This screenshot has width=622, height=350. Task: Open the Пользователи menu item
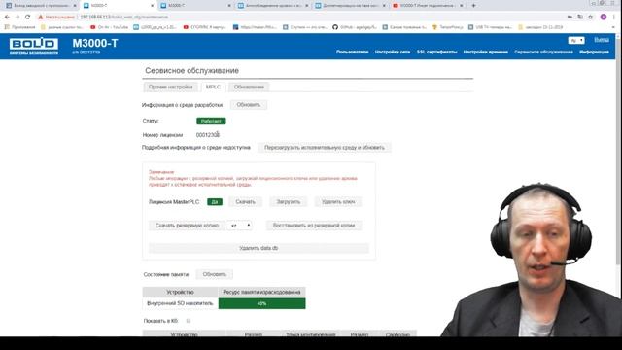pos(352,52)
